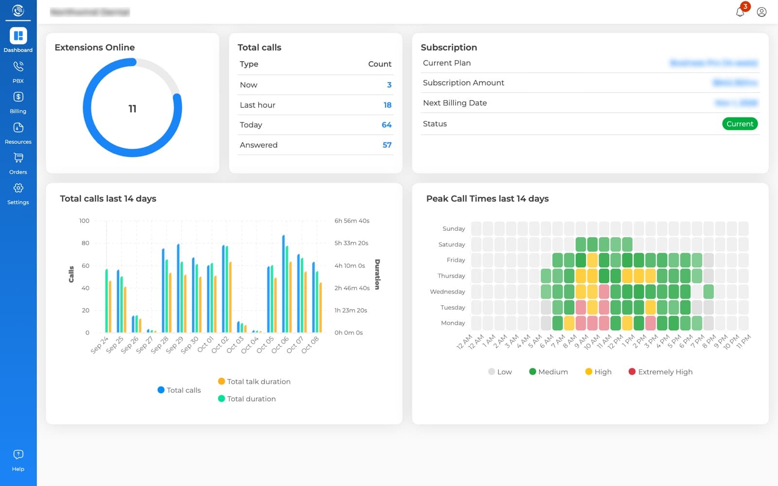Toggle the Total duration legend series
The width and height of the screenshot is (778, 486).
(x=247, y=399)
